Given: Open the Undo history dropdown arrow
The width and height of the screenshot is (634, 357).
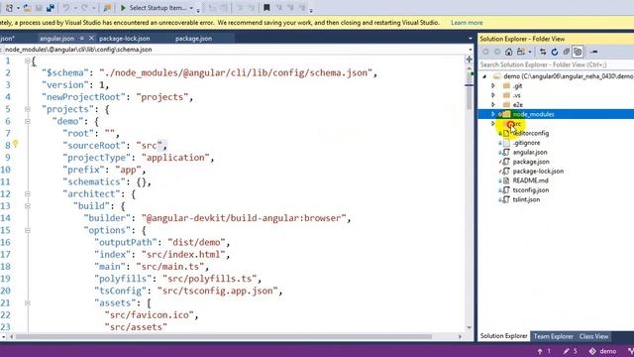Looking at the screenshot, I should [75, 8].
